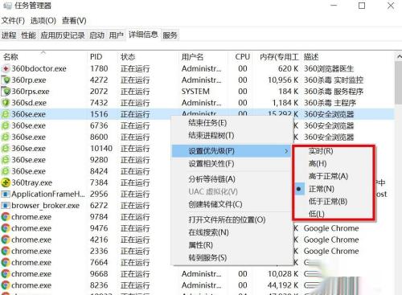Sort by the PID column header
Viewport: 402px width, 295px height.
pos(96,57)
